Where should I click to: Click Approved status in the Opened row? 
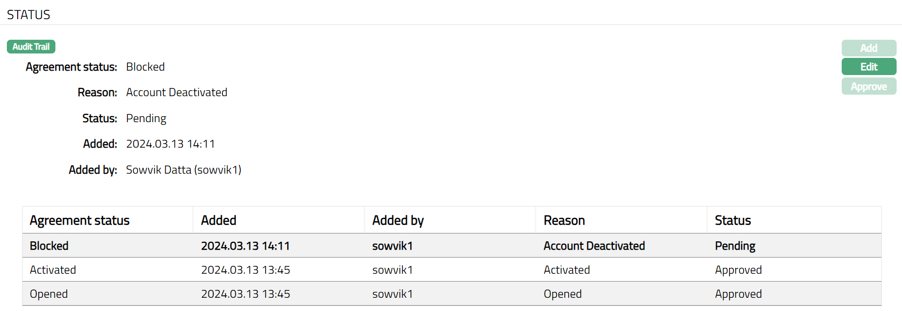pyautogui.click(x=738, y=294)
